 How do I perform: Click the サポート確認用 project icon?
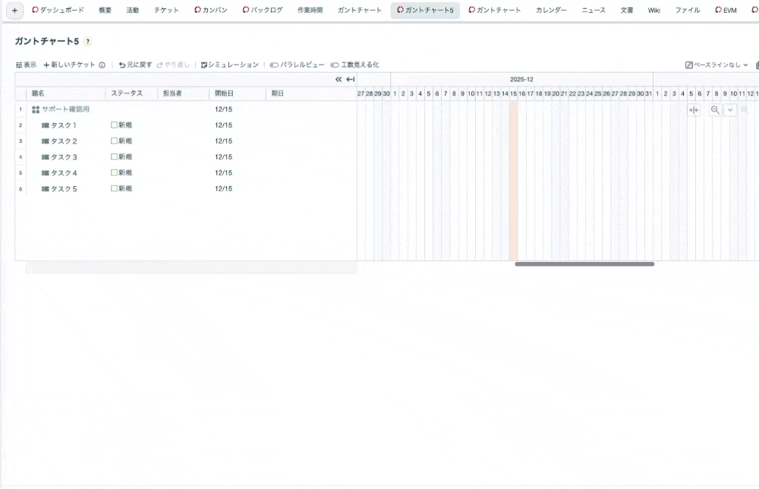click(x=36, y=109)
